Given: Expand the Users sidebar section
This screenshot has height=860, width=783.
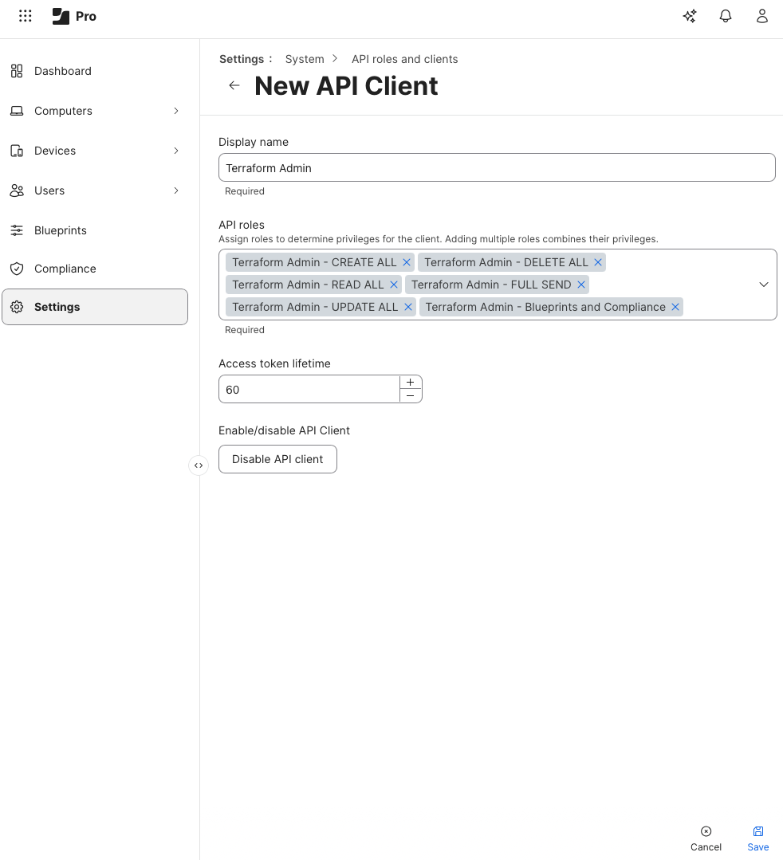Looking at the screenshot, I should (x=176, y=190).
